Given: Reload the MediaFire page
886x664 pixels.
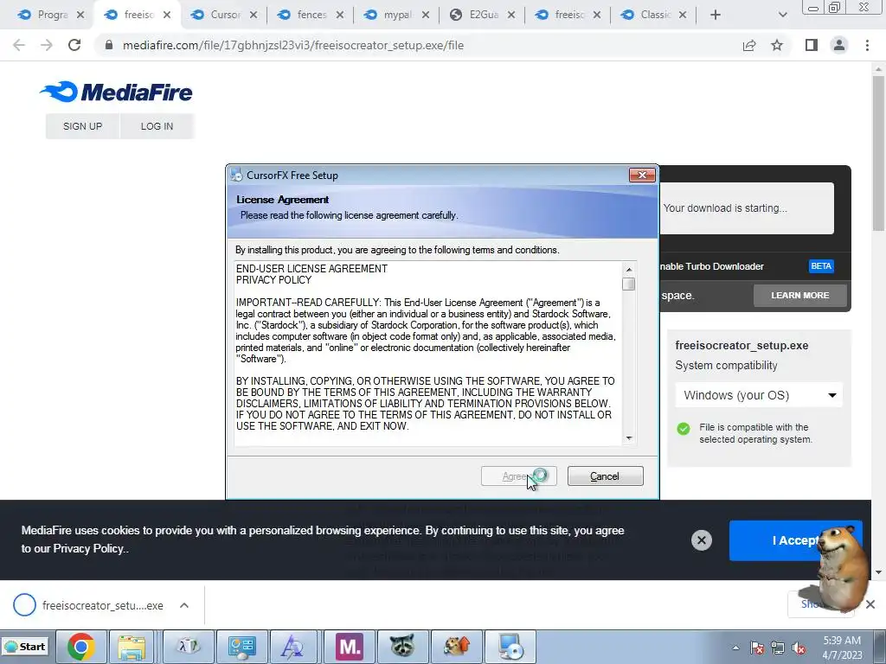Looking at the screenshot, I should 74,45.
